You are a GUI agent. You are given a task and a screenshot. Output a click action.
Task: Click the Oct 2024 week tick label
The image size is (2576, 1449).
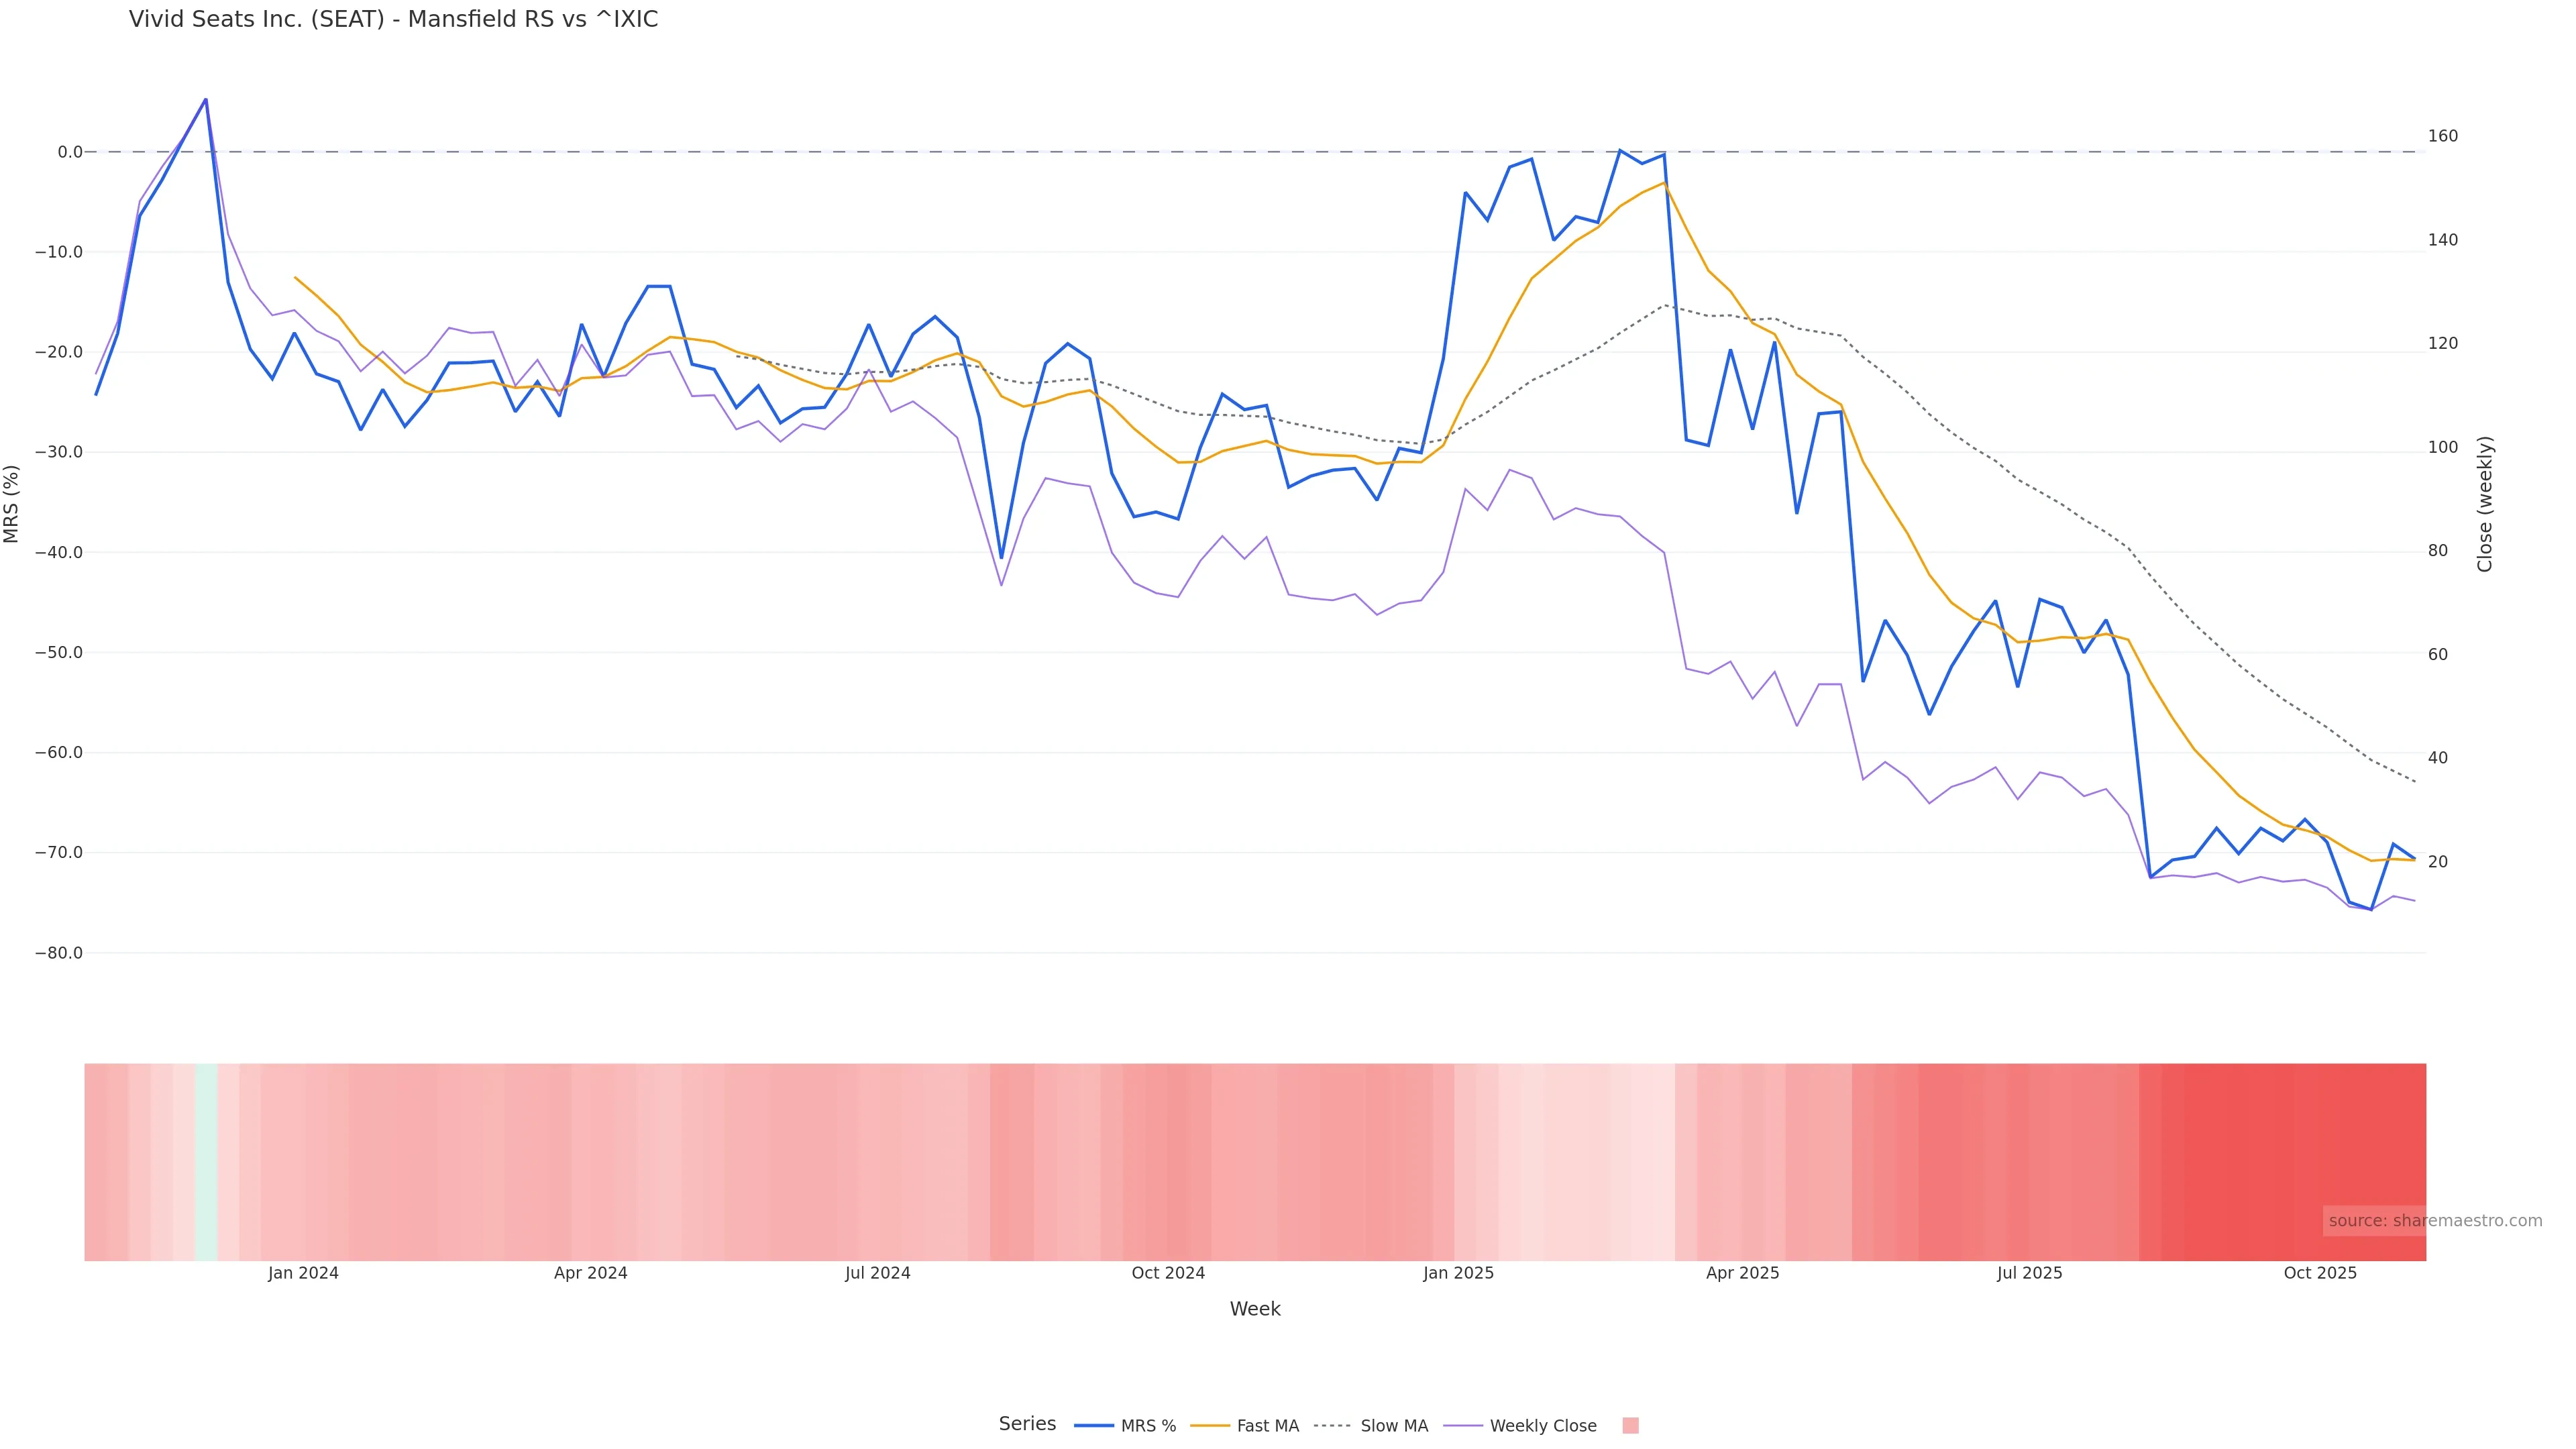[x=1168, y=1274]
